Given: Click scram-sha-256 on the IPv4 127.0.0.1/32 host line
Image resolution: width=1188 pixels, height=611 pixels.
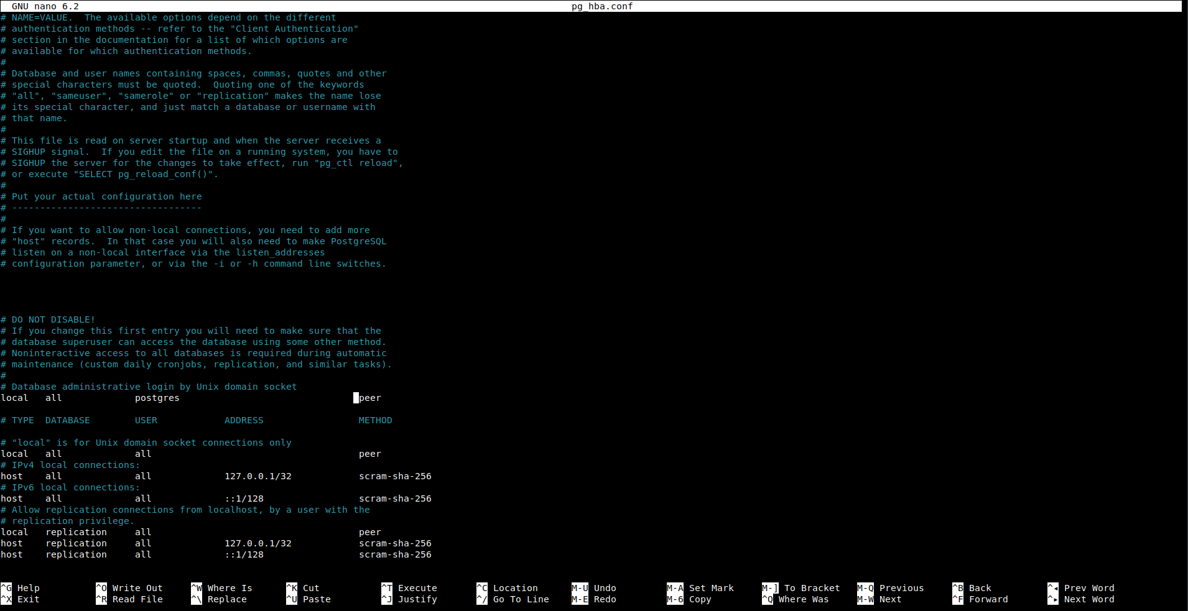Looking at the screenshot, I should click(395, 476).
